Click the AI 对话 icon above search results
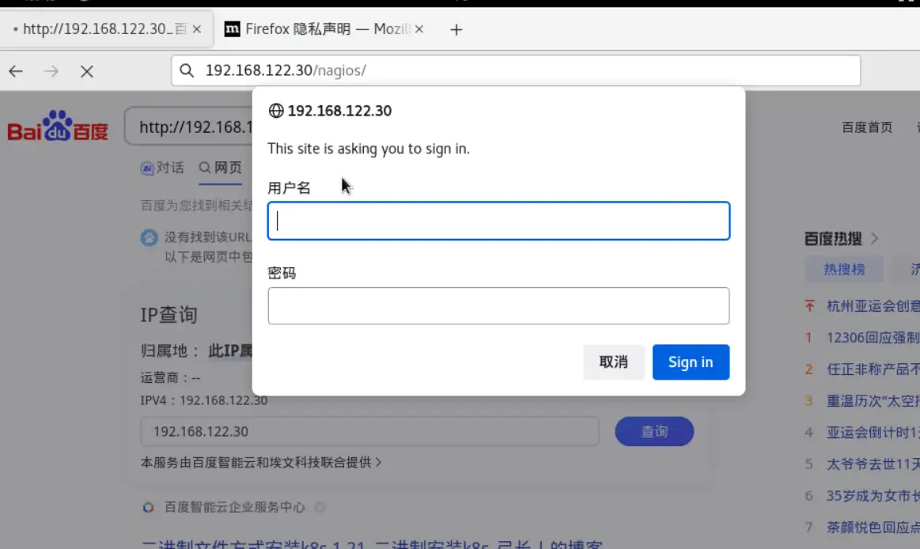Screen dimensions: 920x549 [146, 168]
